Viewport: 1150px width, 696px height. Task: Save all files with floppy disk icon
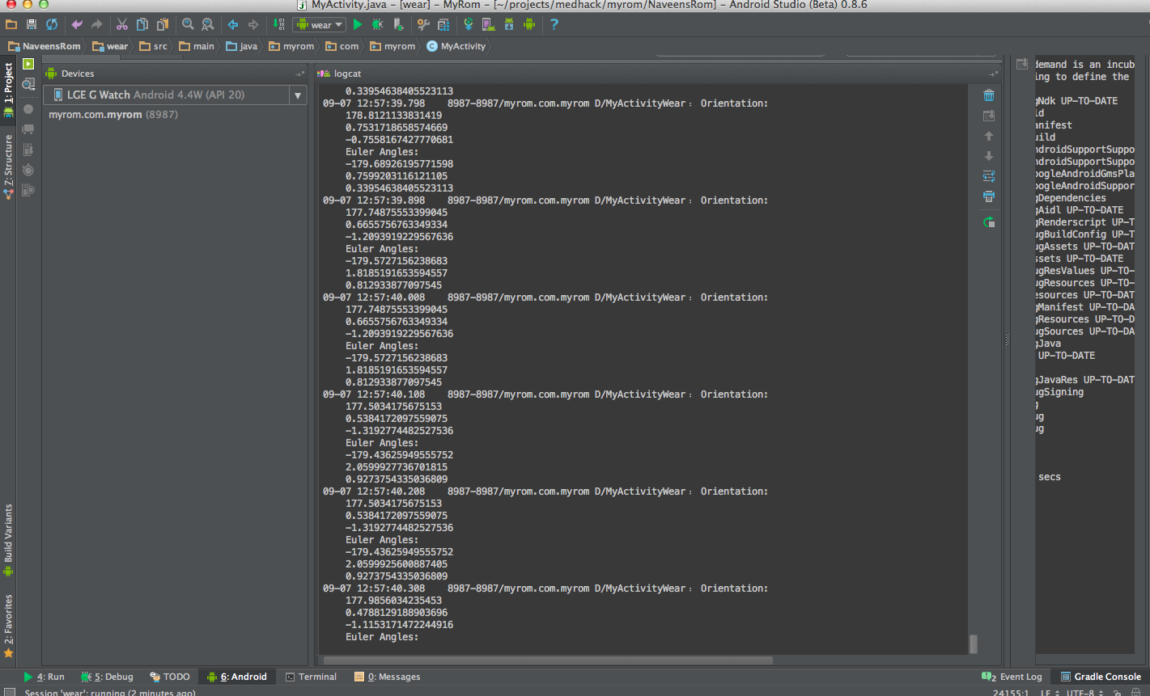click(x=32, y=24)
